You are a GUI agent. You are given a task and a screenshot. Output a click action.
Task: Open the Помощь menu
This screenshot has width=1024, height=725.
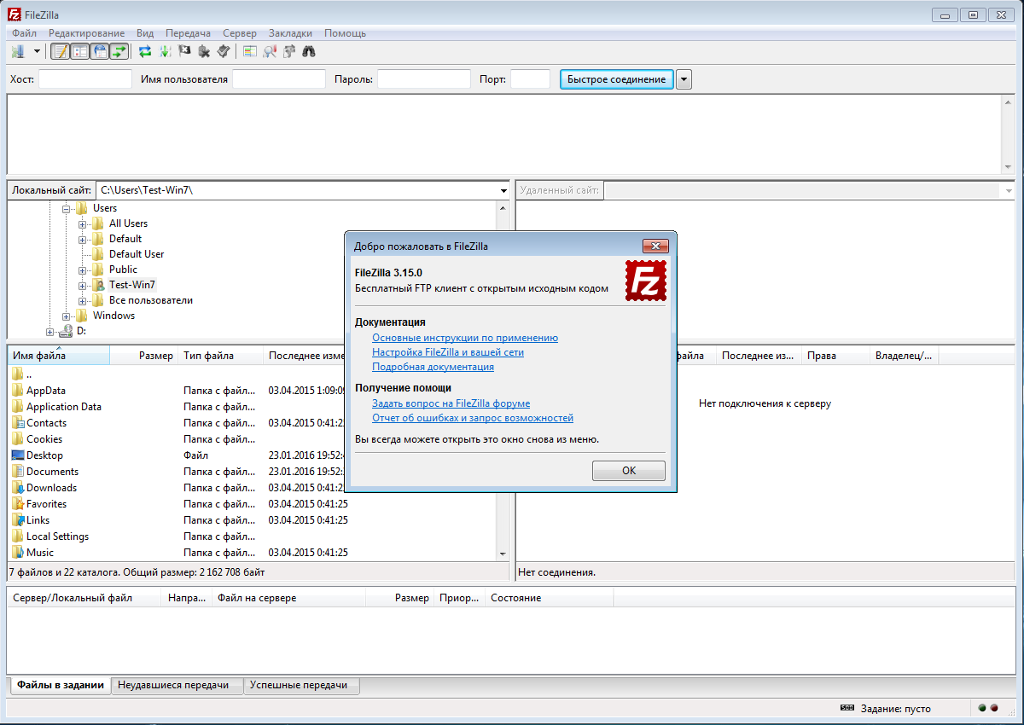(345, 33)
